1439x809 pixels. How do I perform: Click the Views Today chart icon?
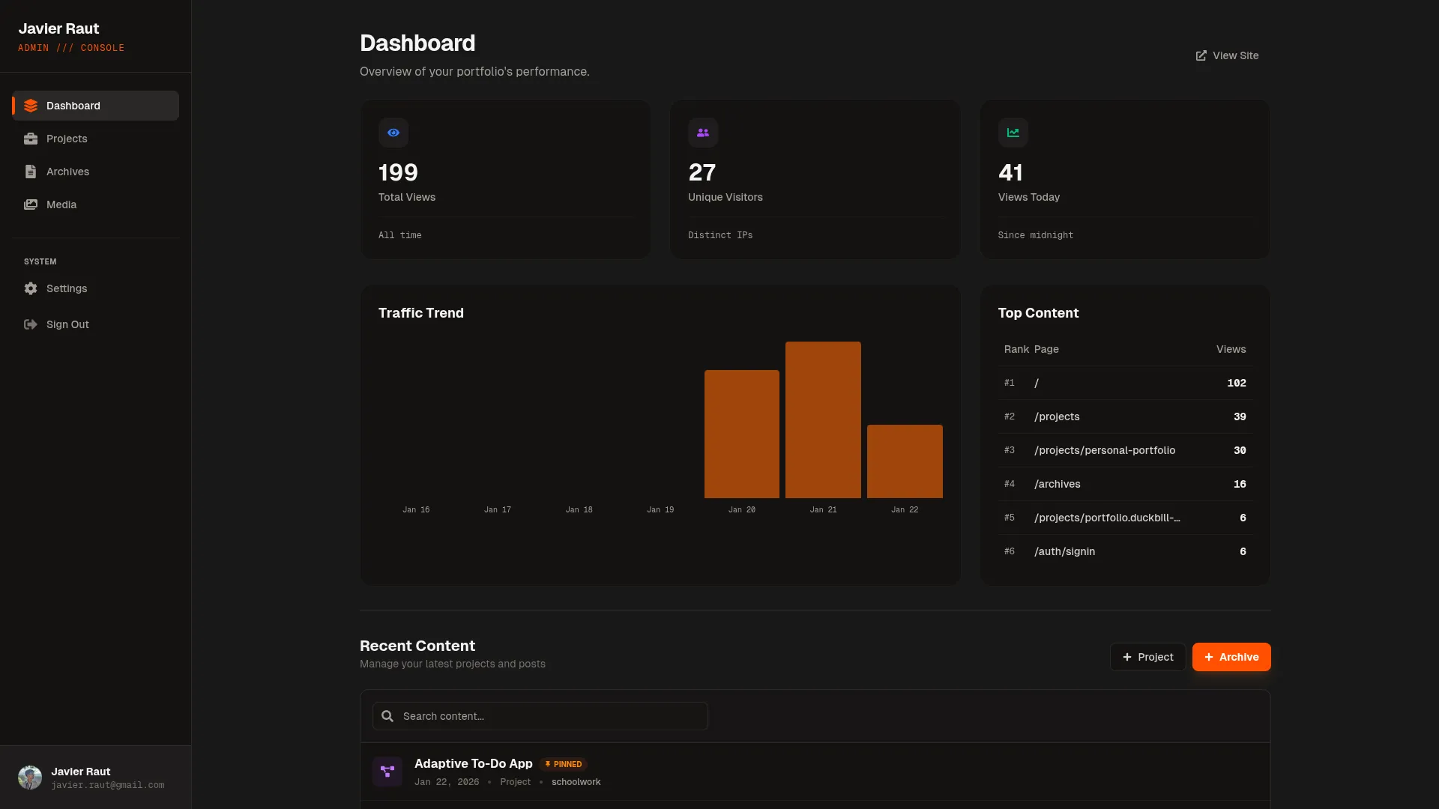pyautogui.click(x=1013, y=133)
